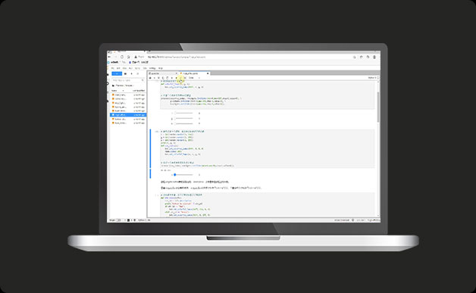
Task: Click the browser three-dot menu icon
Action: click(374, 57)
